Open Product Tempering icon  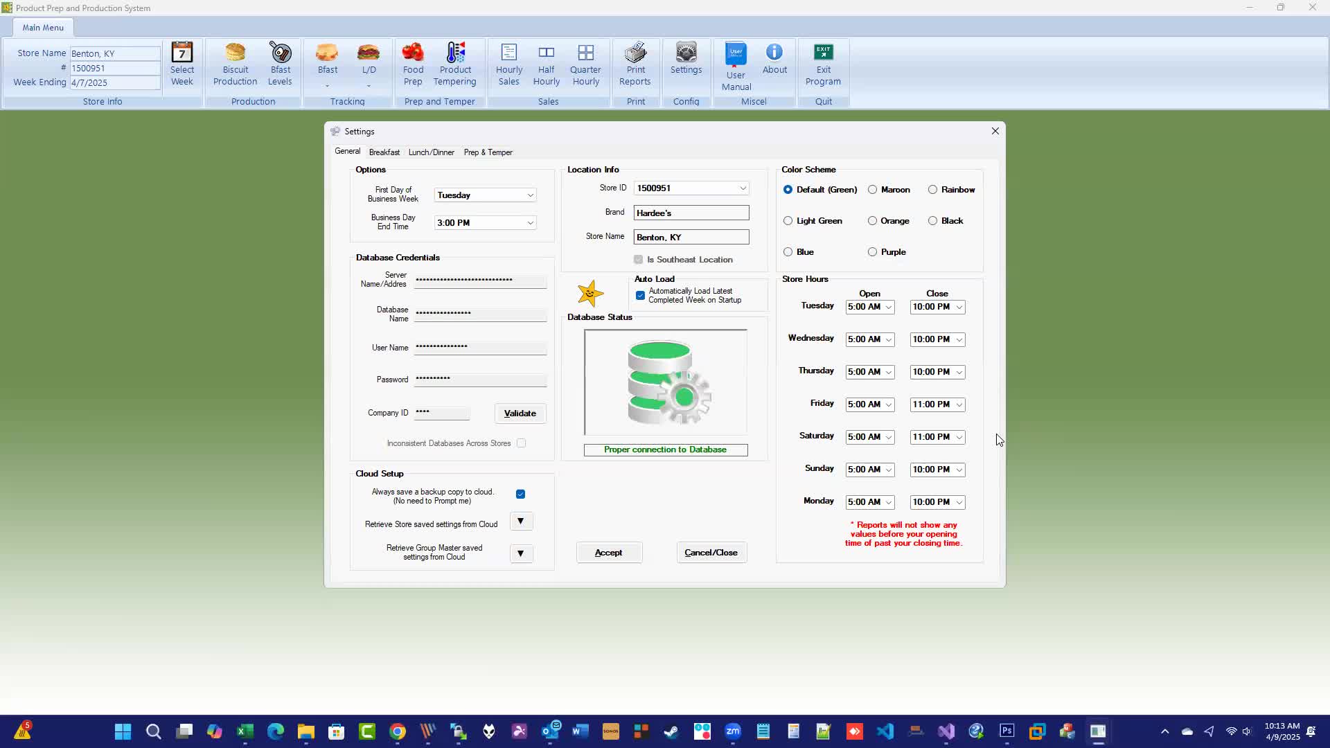(x=455, y=53)
